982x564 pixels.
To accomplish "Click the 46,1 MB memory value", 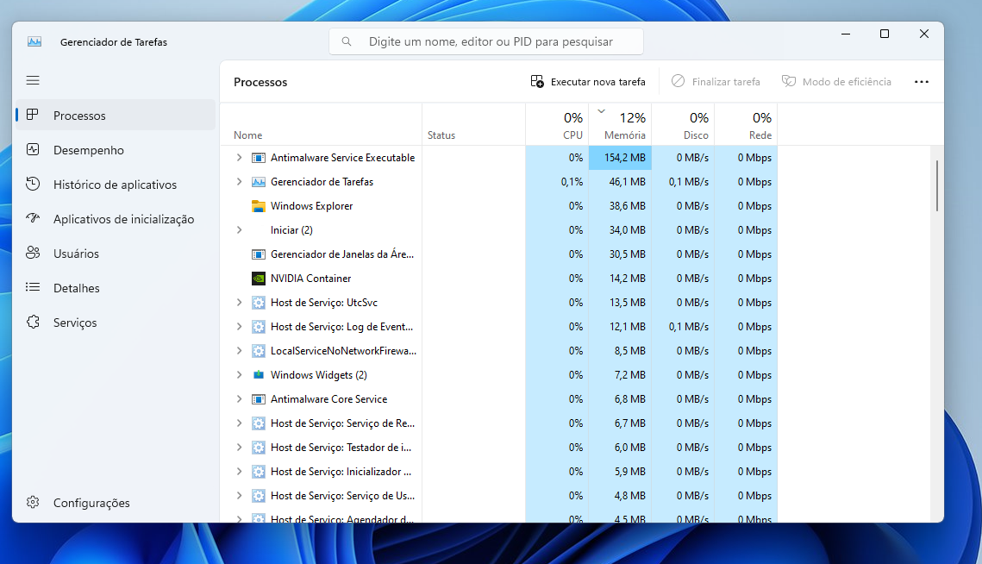I will tap(627, 182).
